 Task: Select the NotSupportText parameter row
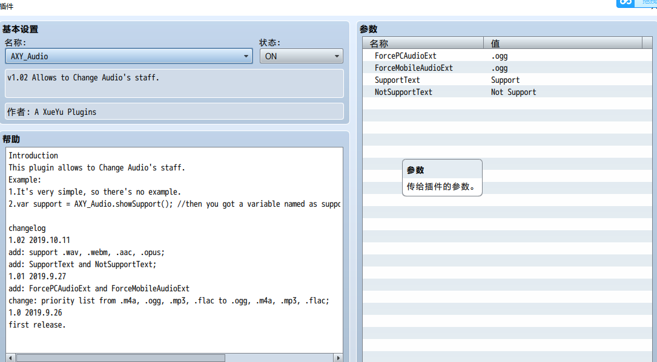[x=507, y=92]
